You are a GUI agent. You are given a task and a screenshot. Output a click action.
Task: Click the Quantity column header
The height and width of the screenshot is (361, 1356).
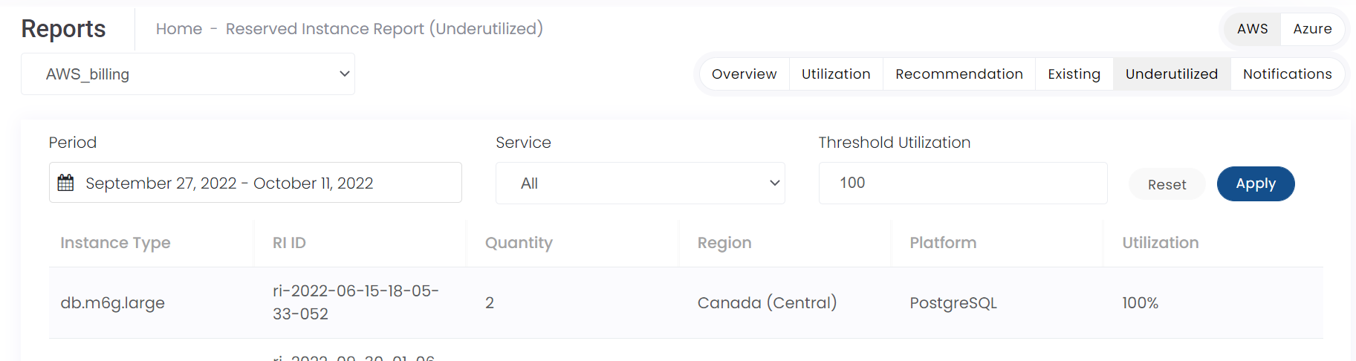point(519,243)
